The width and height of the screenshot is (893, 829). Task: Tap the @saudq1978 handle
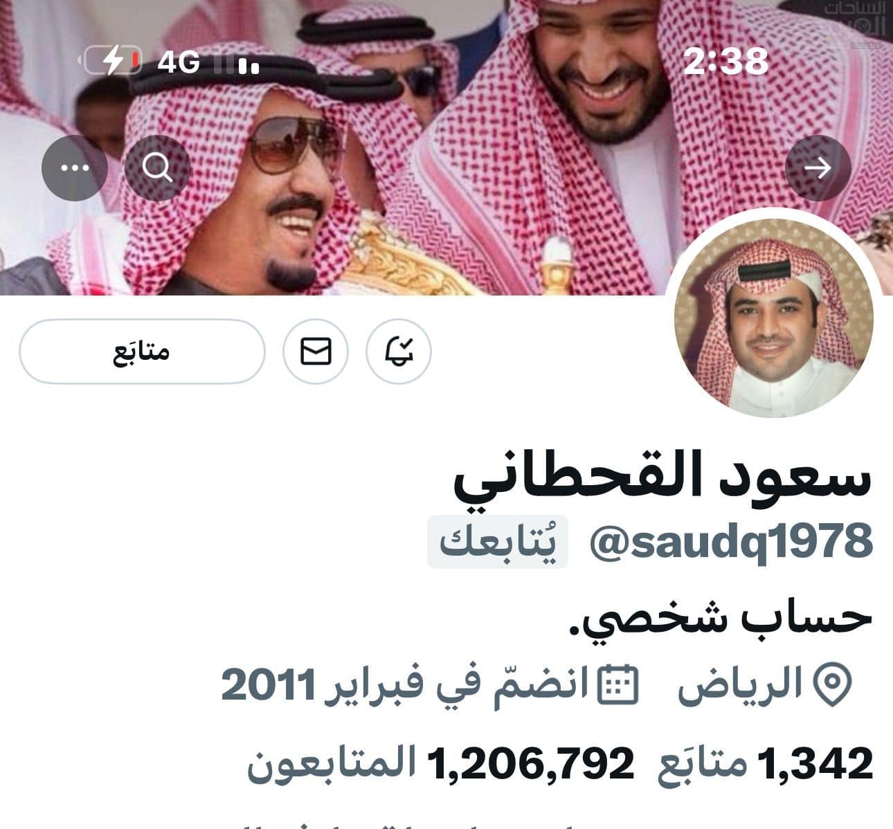(x=730, y=541)
